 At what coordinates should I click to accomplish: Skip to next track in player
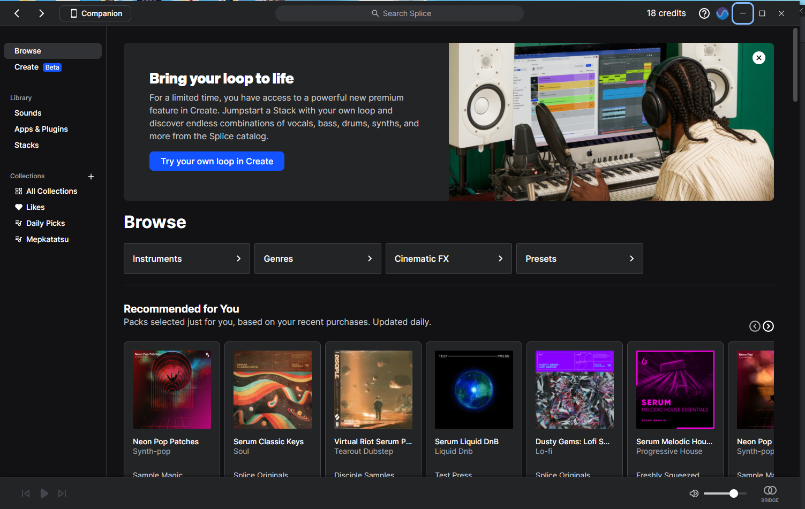(62, 493)
